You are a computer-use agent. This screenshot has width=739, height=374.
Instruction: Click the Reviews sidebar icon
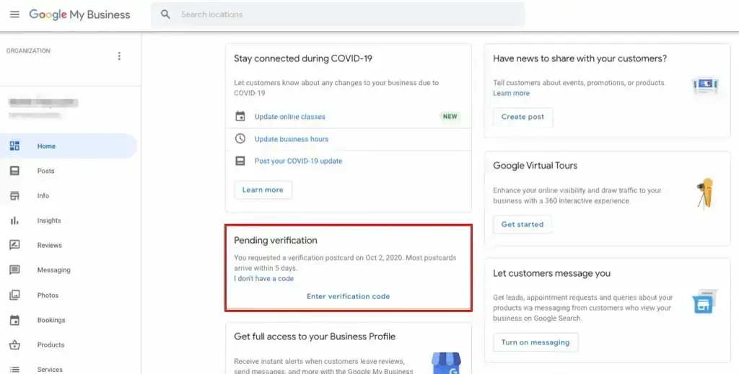(14, 245)
